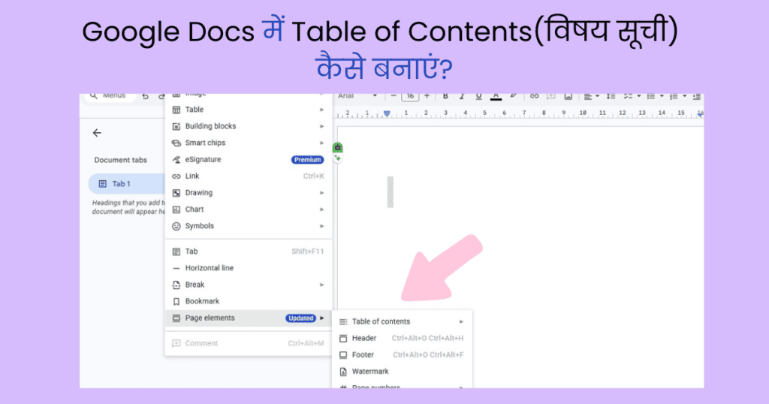The height and width of the screenshot is (404, 769).
Task: Click the Drawing icon
Action: [176, 193]
